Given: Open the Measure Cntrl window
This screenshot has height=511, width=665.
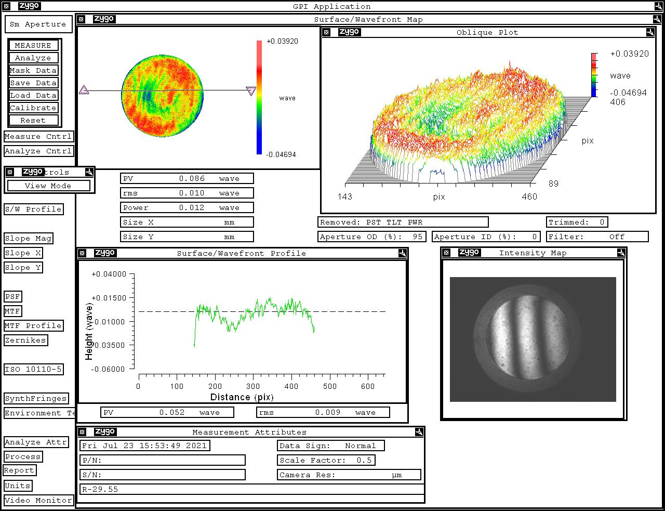Looking at the screenshot, I should pyautogui.click(x=38, y=136).
